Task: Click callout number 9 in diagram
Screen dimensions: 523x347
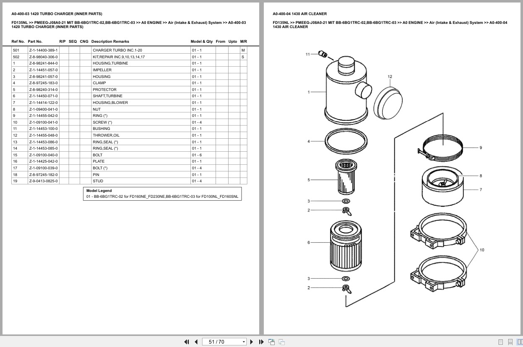Action: tap(481, 148)
